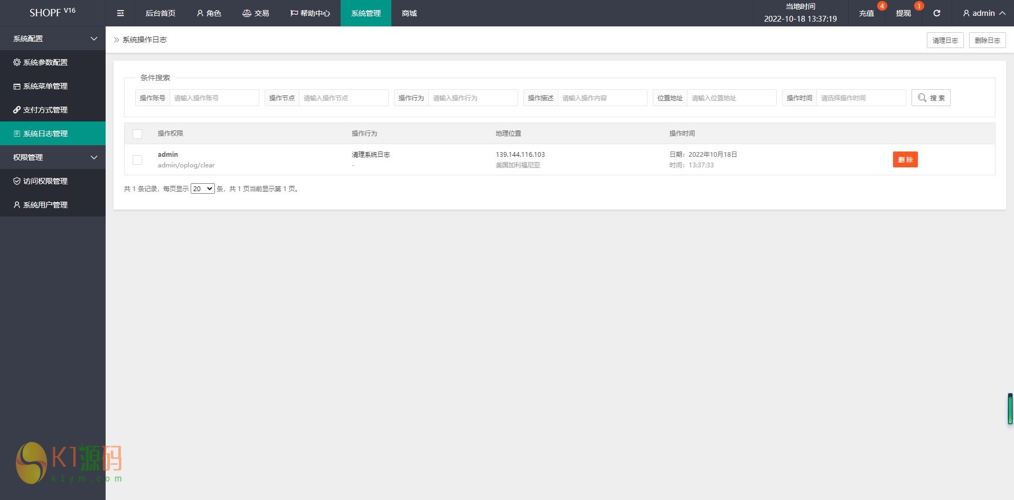The image size is (1014, 500).
Task: Open the per-page count dropdown showing 20
Action: 203,188
